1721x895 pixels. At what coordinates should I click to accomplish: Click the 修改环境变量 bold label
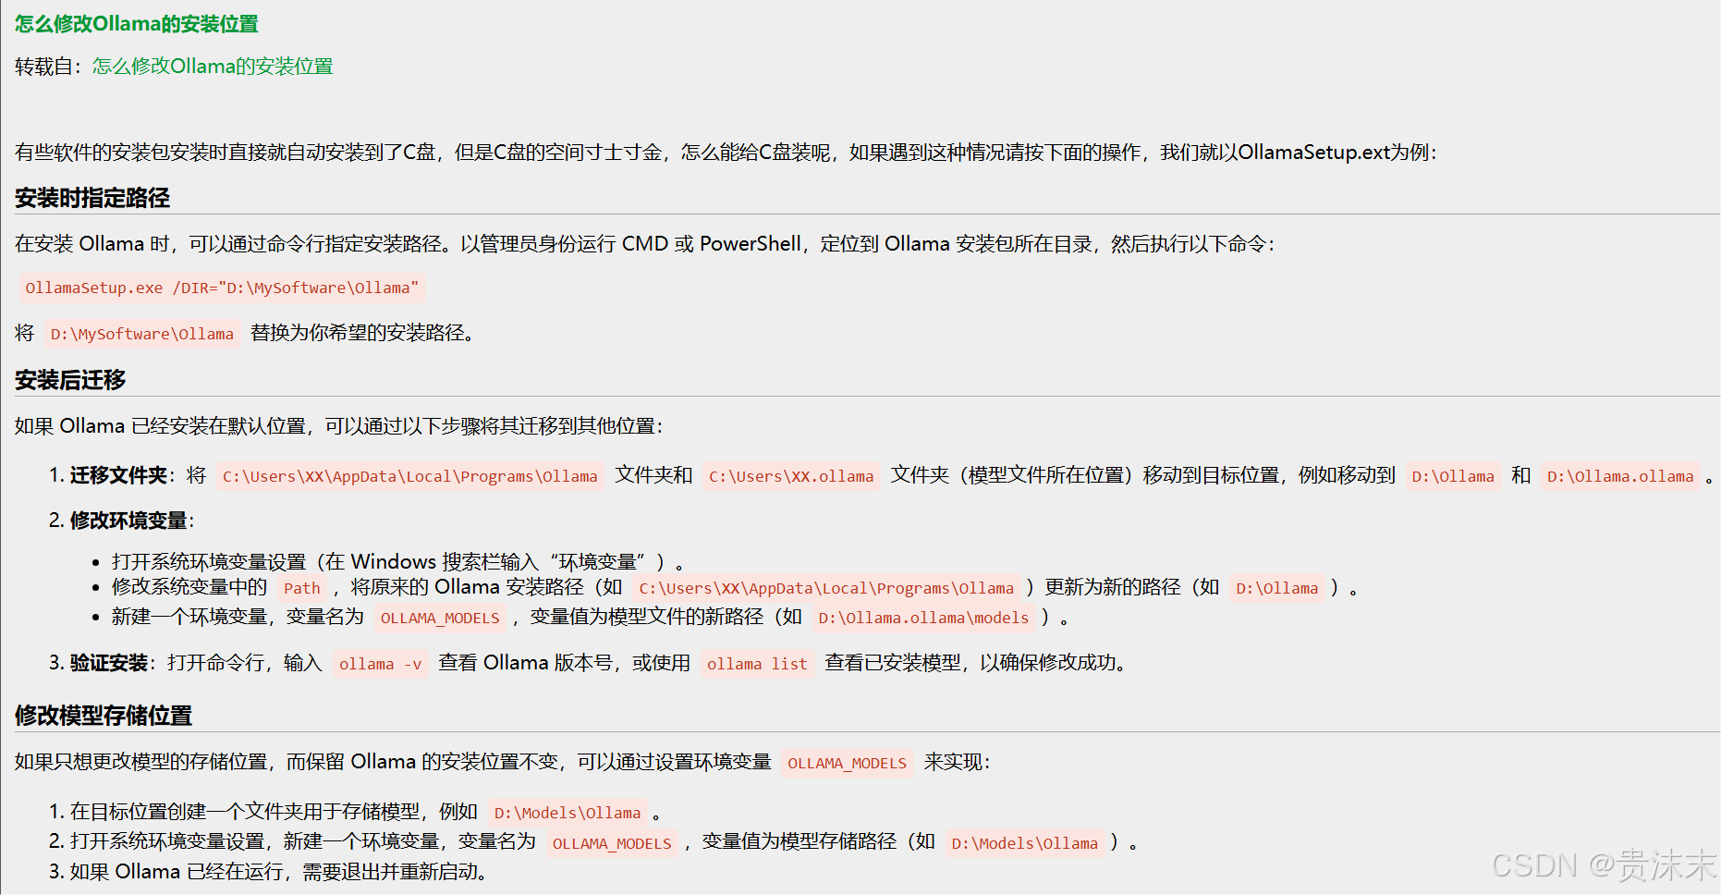(128, 521)
